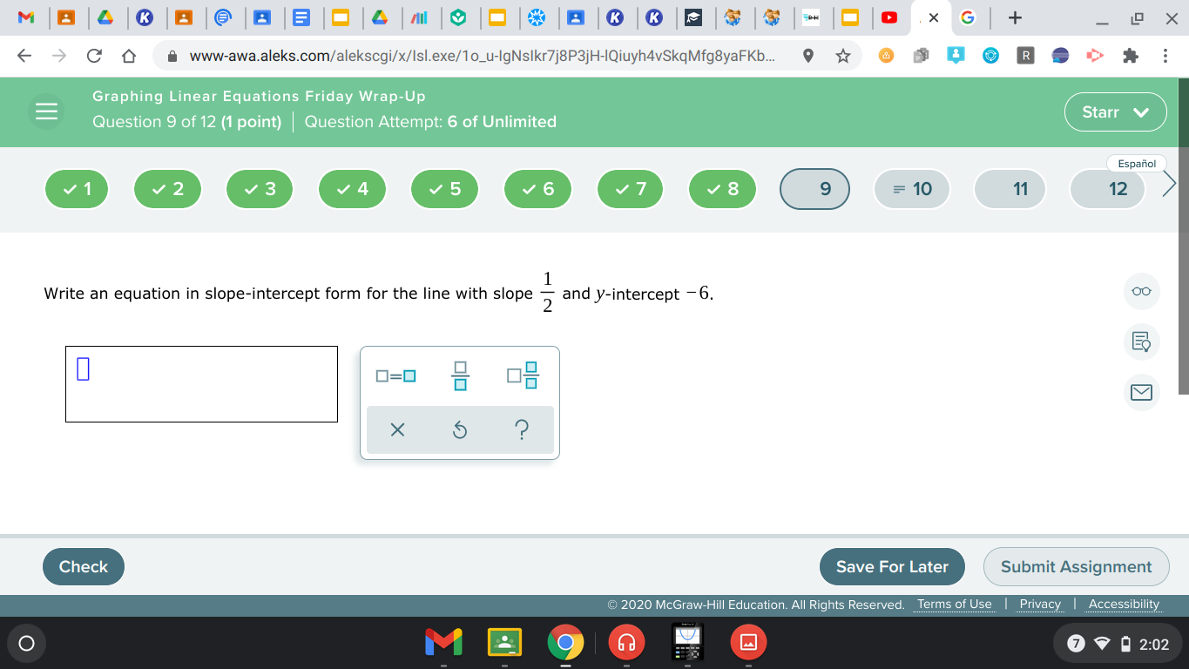Insert the mixed number template
The width and height of the screenshot is (1189, 669).
523,376
